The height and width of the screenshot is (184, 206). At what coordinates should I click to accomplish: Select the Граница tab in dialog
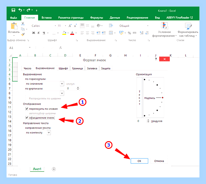click(x=77, y=68)
